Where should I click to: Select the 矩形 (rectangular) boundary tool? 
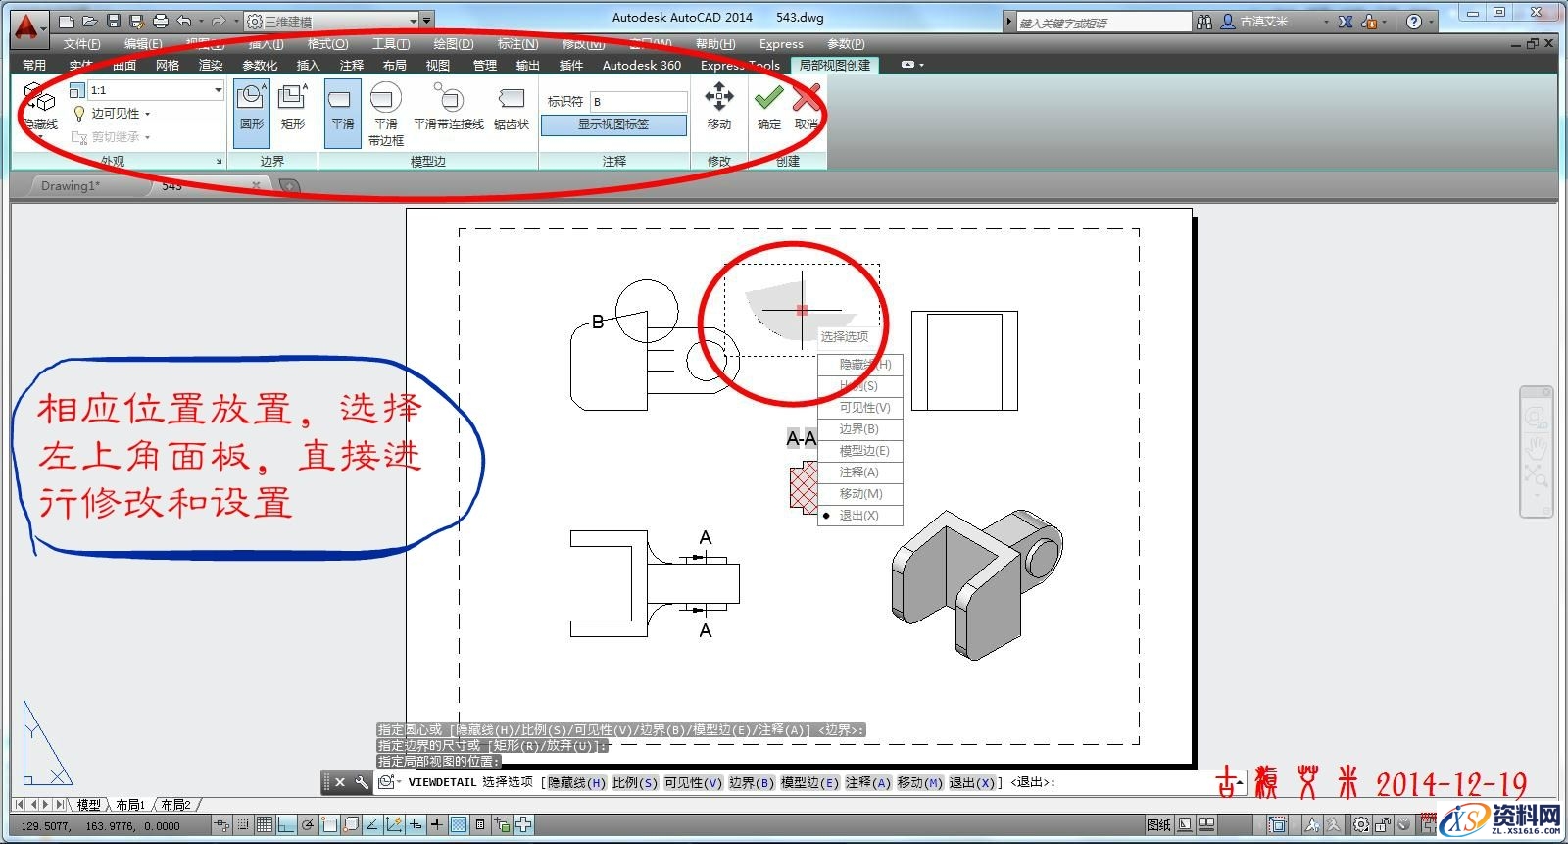tap(292, 106)
